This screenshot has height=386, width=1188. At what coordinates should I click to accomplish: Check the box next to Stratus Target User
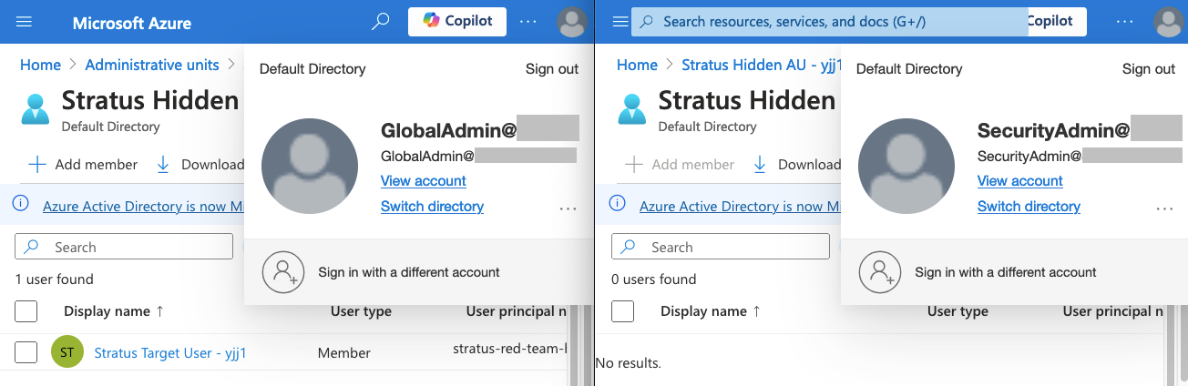tap(26, 352)
